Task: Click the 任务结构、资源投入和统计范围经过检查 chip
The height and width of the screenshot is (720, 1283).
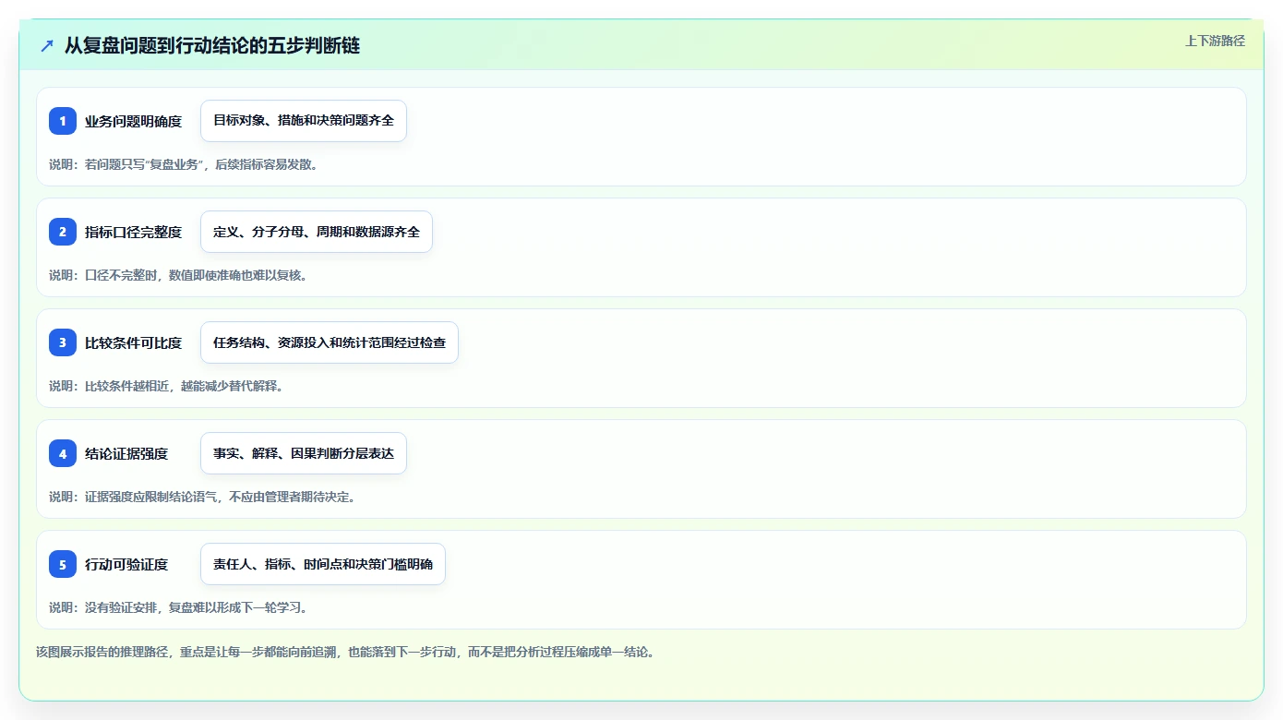Action: tap(330, 342)
